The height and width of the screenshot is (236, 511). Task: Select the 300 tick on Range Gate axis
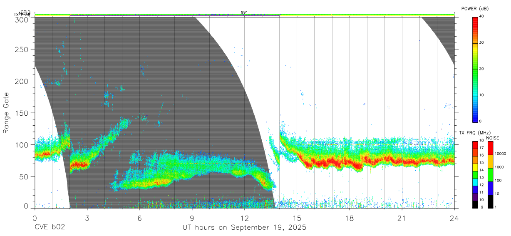pos(22,20)
